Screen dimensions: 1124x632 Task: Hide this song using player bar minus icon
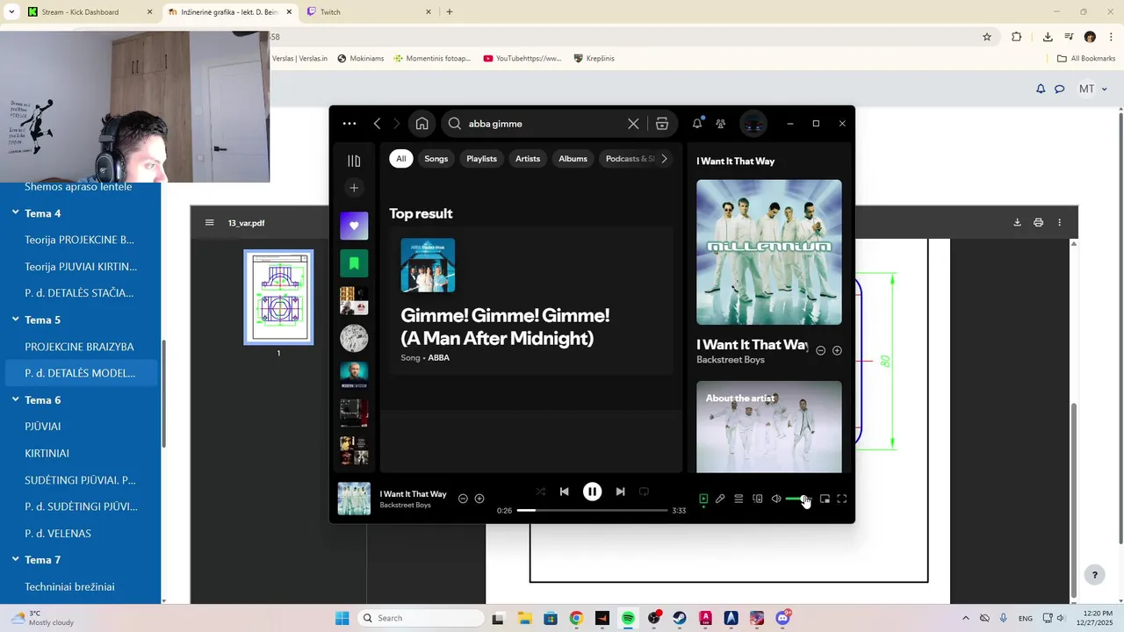point(463,499)
